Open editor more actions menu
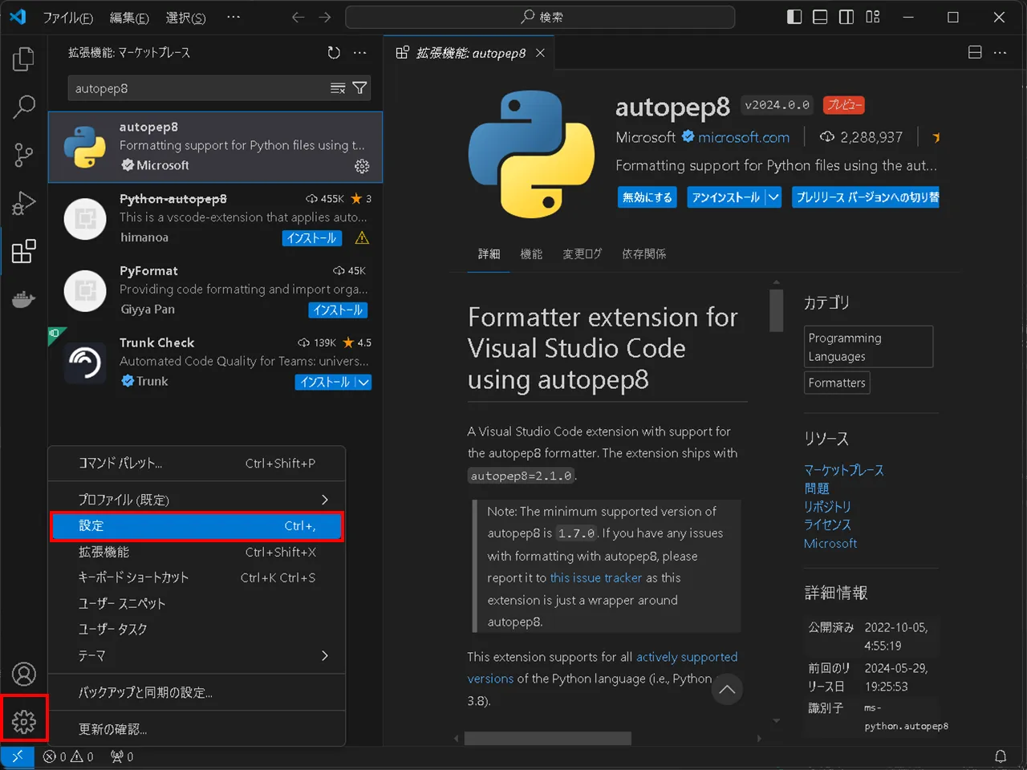The height and width of the screenshot is (770, 1027). point(1000,53)
